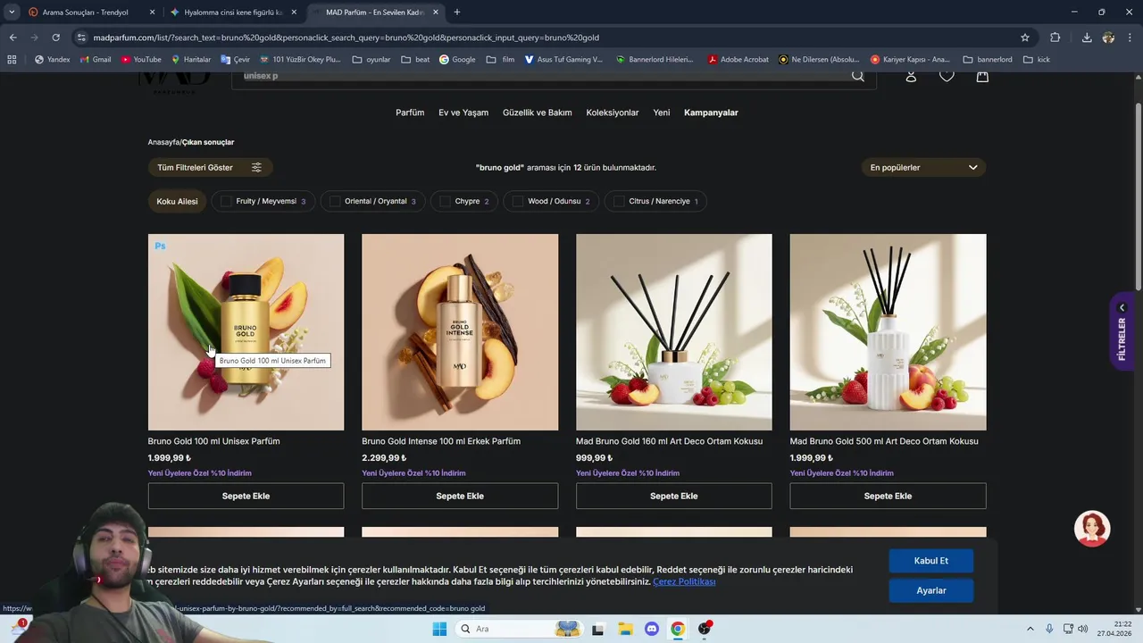This screenshot has height=643, width=1143.
Task: Open Mad Bruno Gold 160 ml product image
Action: 674,332
